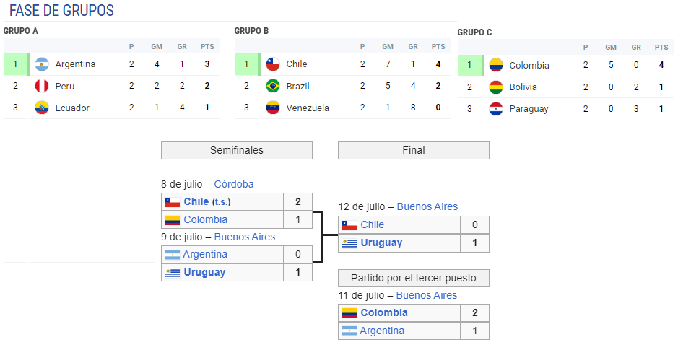
Task: Click the Colombia flag in Grupo C table
Action: [x=496, y=65]
